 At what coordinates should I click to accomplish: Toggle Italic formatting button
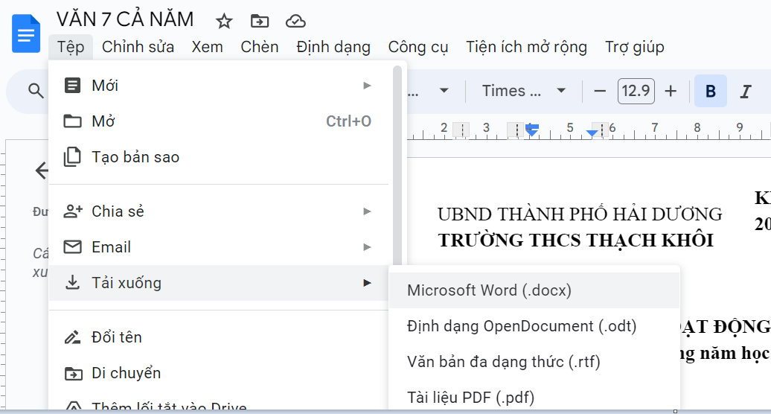coord(746,91)
